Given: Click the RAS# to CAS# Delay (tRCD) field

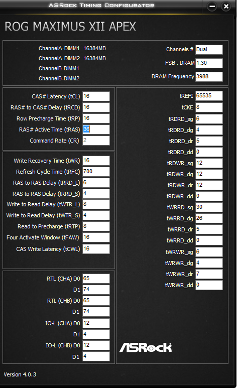Looking at the screenshot, I should tap(96, 107).
